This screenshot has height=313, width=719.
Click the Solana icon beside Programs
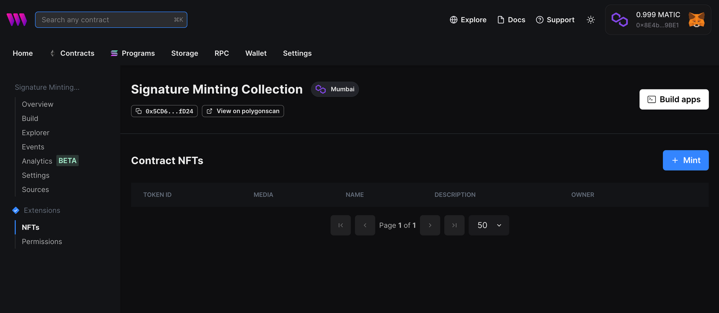(x=114, y=53)
